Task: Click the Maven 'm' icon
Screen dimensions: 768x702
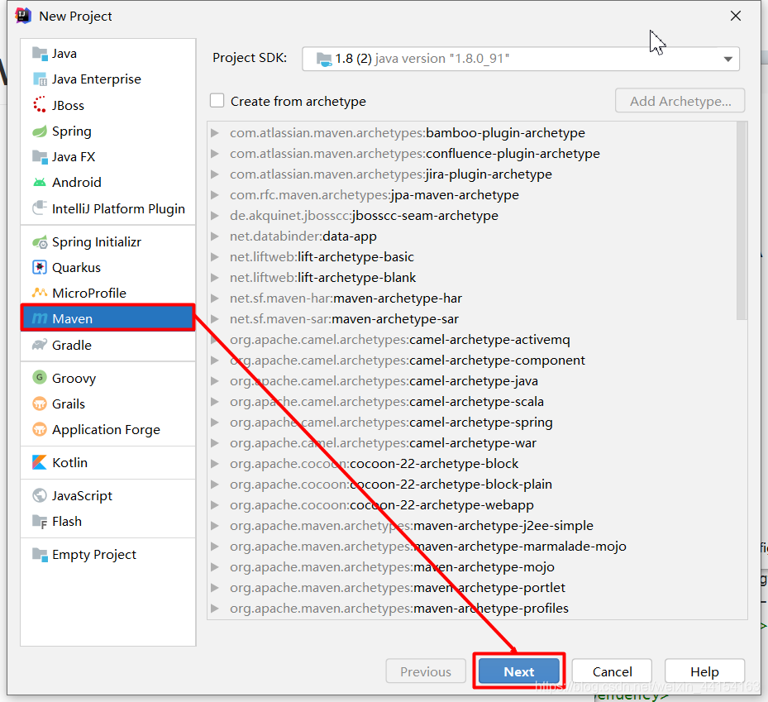Action: point(39,318)
